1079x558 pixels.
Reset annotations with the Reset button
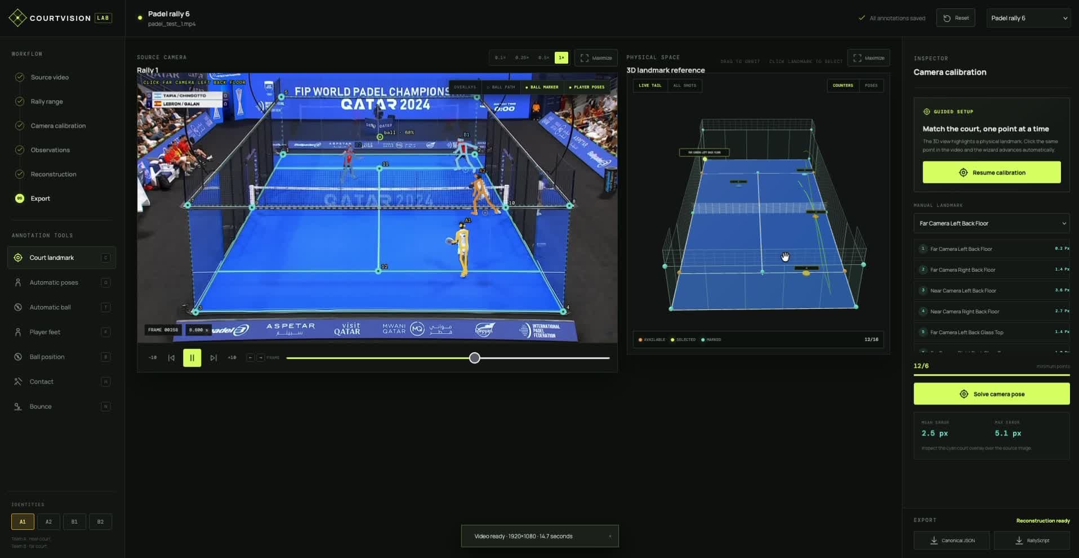[956, 18]
